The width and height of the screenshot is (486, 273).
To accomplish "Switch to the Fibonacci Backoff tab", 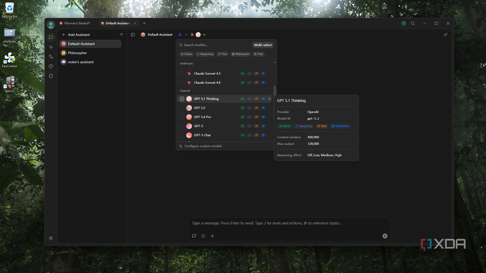I will pyautogui.click(x=75, y=23).
